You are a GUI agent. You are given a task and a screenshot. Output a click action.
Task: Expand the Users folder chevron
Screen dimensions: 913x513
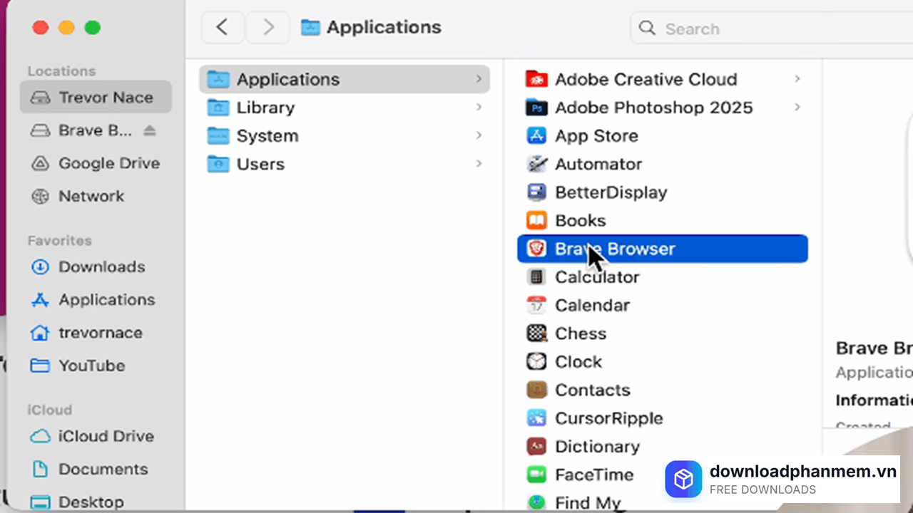479,164
